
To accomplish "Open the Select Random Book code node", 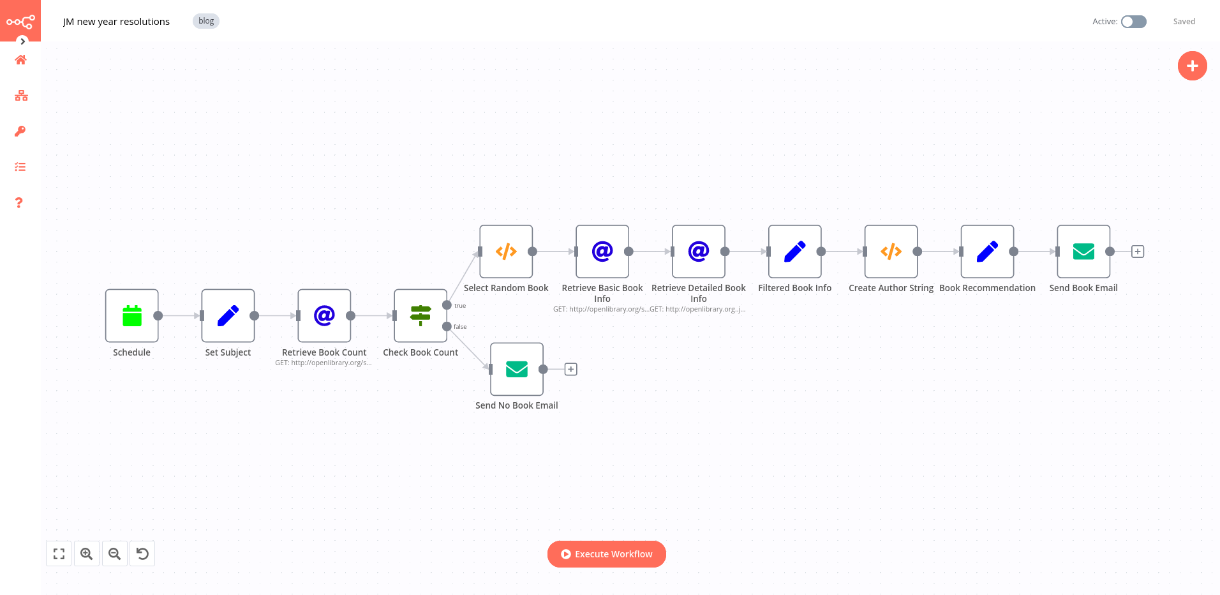I will (505, 252).
